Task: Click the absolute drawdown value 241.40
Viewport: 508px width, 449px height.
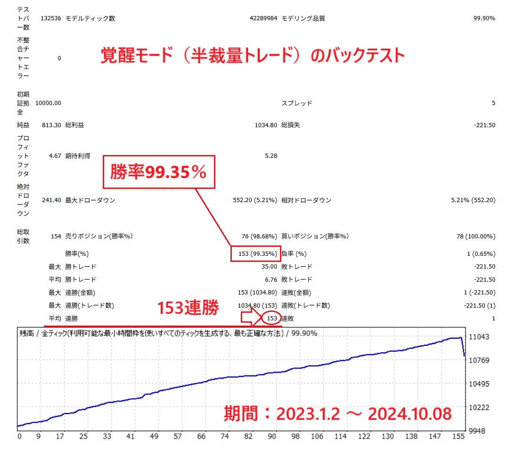Action: [51, 200]
